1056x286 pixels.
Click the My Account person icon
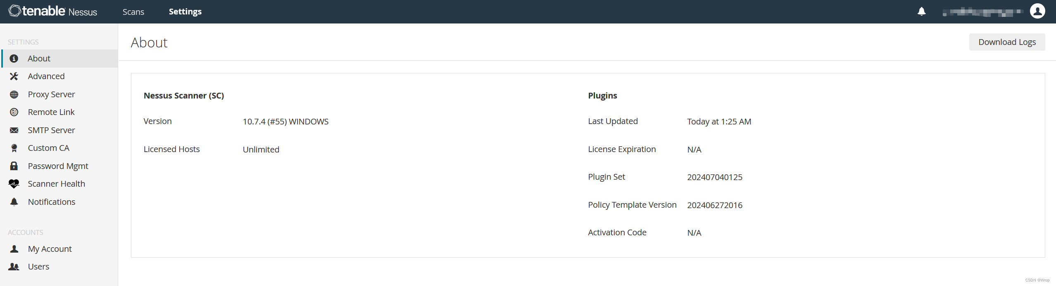click(14, 249)
